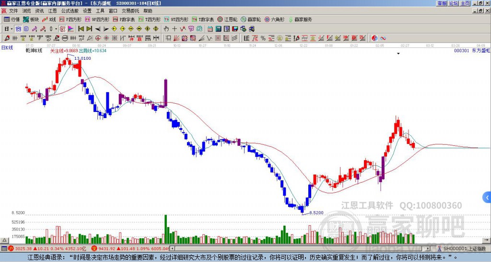Open the T数字表 time number table
The width and height of the screenshot is (491, 262).
(203, 19)
